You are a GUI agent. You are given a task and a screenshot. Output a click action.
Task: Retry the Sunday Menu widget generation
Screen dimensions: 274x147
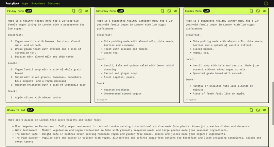tap(258, 11)
